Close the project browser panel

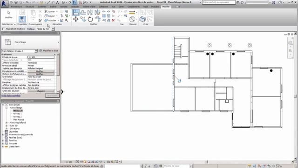pyautogui.click(x=58, y=101)
